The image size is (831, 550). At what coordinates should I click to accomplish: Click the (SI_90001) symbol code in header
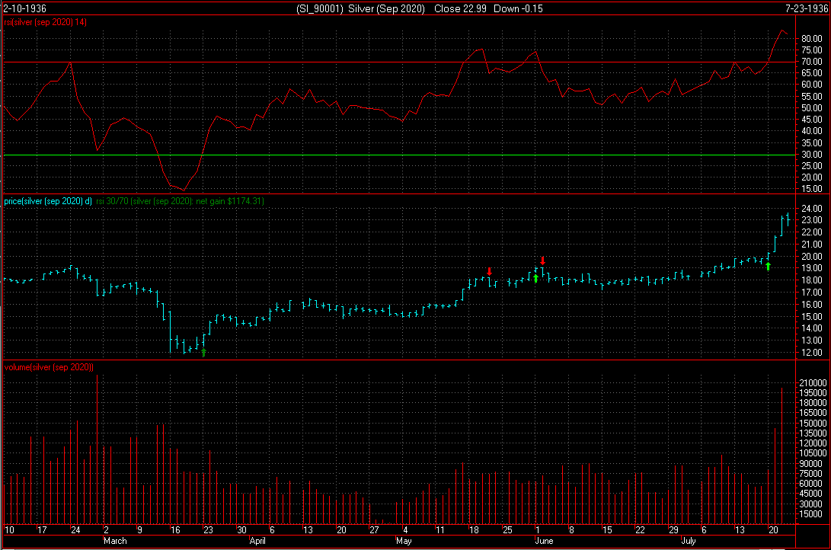[320, 8]
